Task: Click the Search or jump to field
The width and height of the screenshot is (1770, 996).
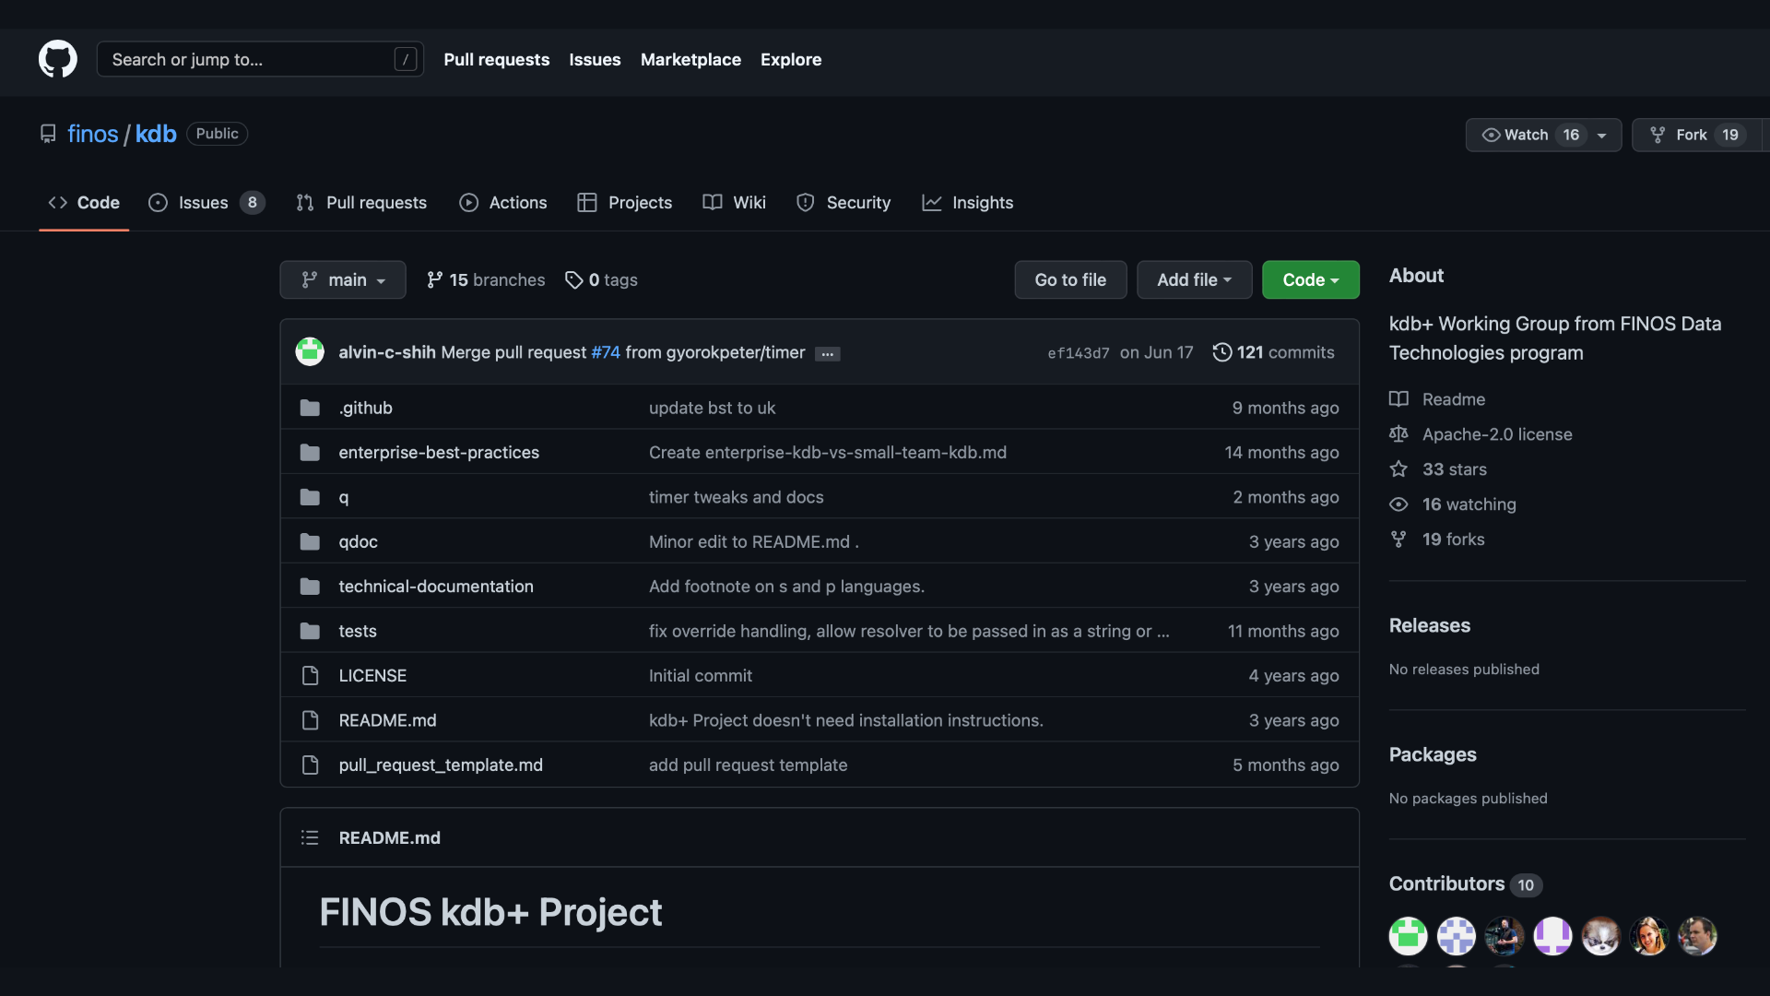Action: click(260, 59)
